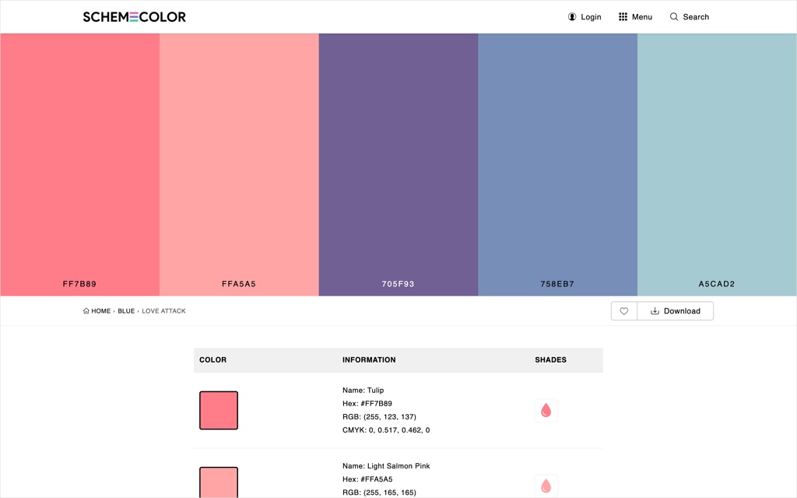Click the COLOR column header
The image size is (797, 498).
click(213, 359)
